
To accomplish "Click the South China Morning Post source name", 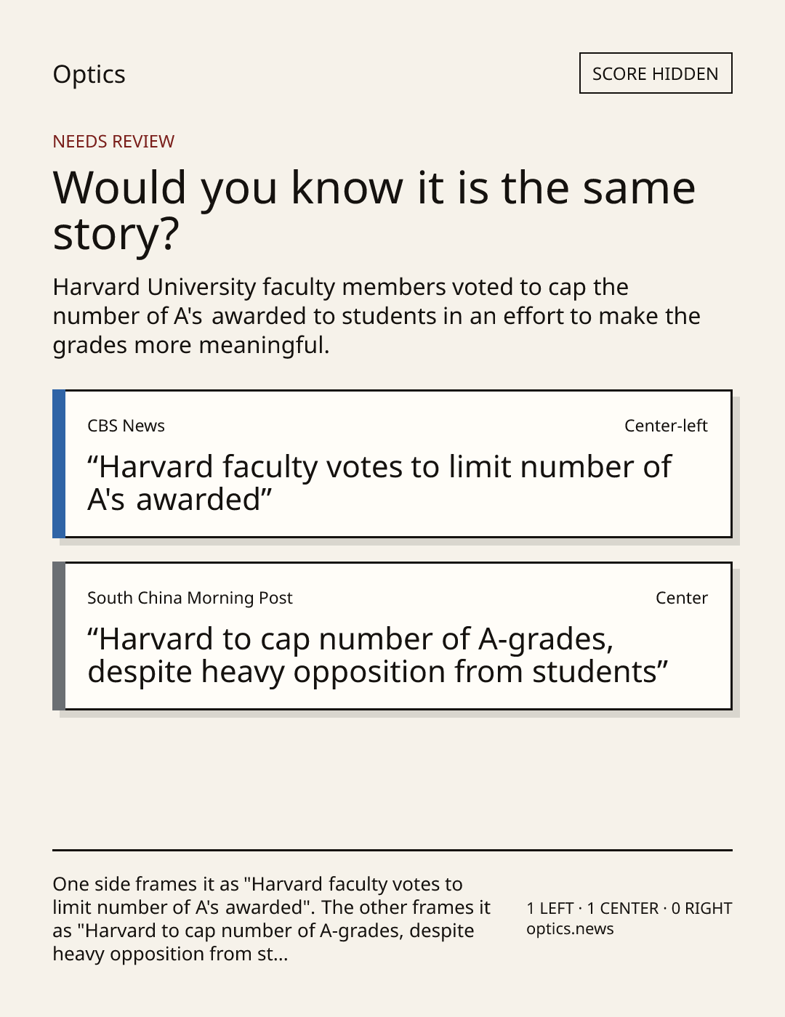I will pos(190,598).
